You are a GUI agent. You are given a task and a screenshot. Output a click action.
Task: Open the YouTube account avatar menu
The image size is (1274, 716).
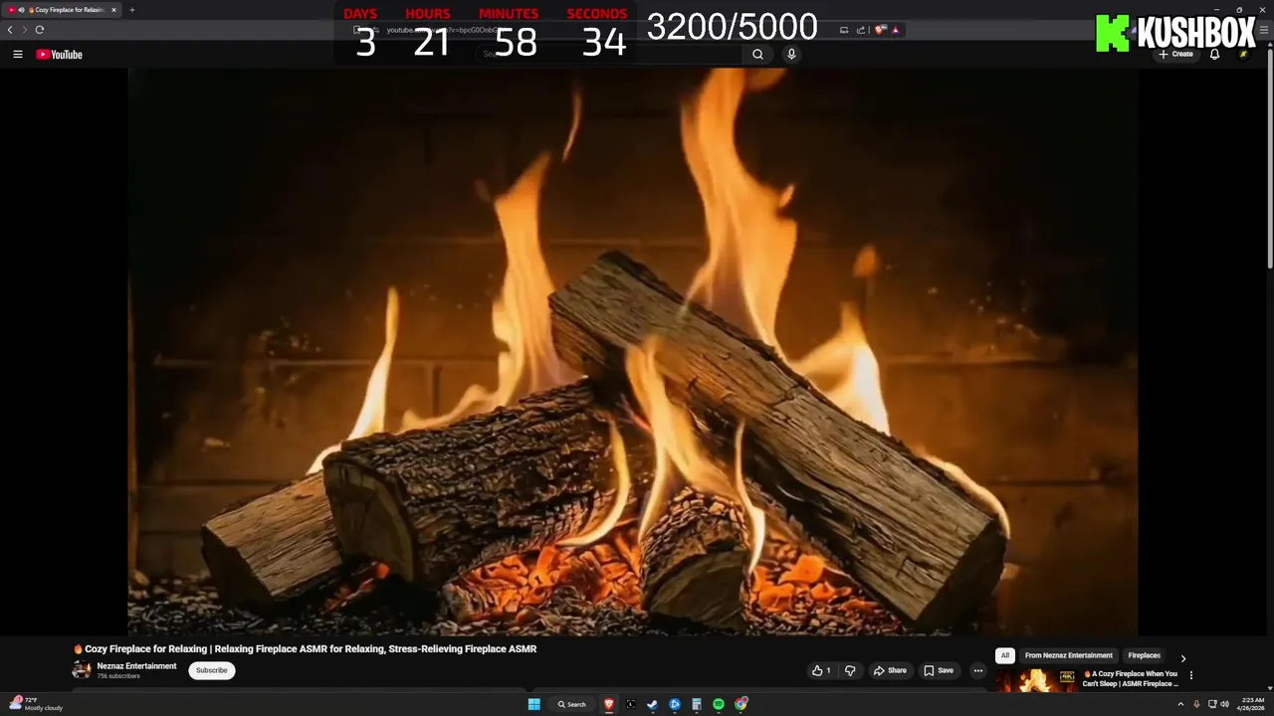(x=1243, y=55)
